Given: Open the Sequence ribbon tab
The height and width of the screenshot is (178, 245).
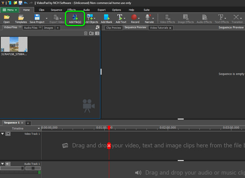Looking at the screenshot, I should (56, 10).
